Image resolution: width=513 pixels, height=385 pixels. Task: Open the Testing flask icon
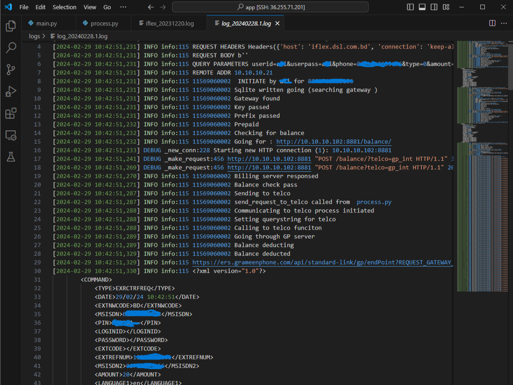(x=10, y=157)
